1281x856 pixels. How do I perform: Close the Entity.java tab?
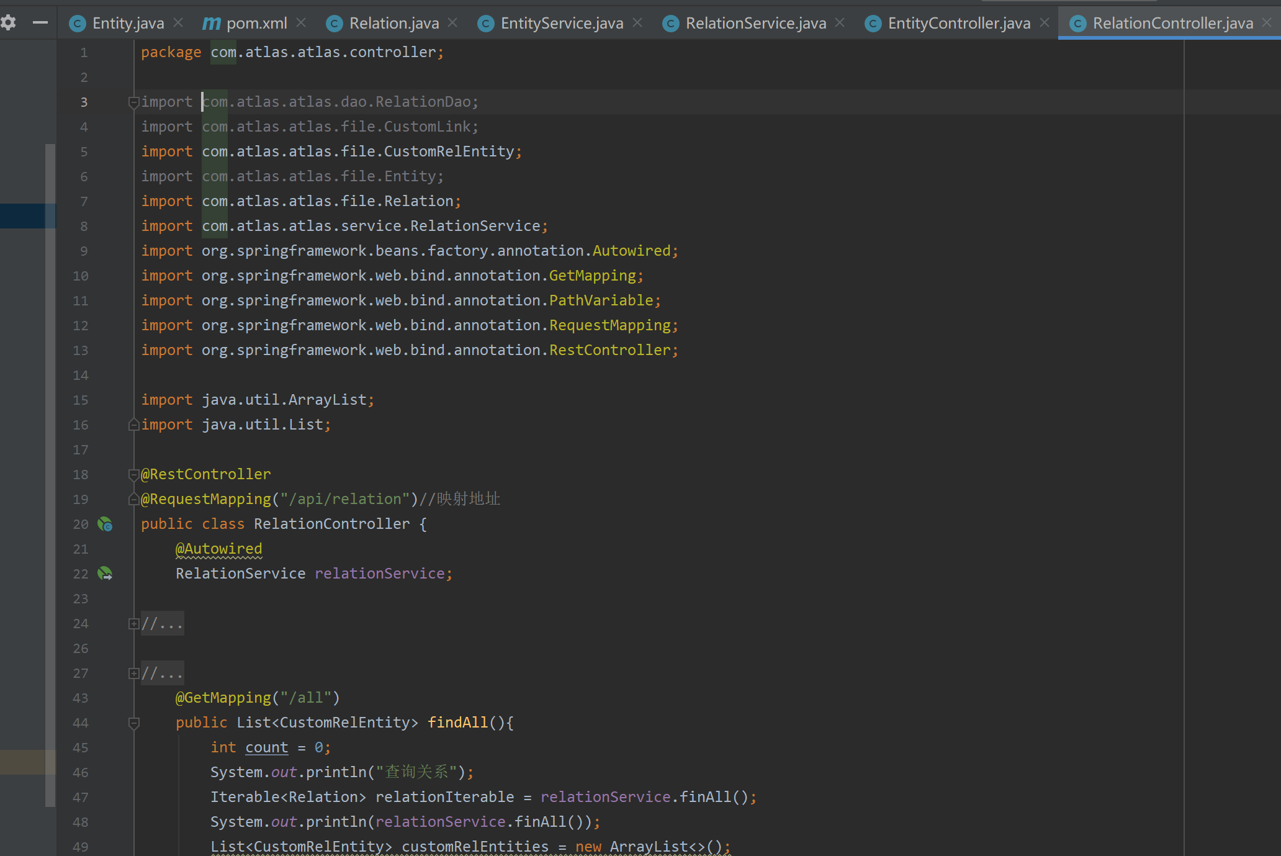(178, 23)
